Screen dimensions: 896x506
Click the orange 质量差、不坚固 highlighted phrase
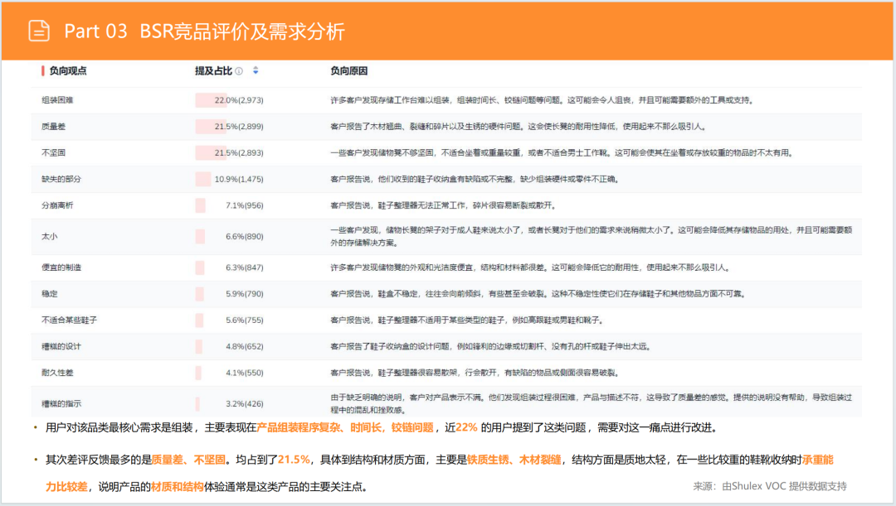point(188,460)
